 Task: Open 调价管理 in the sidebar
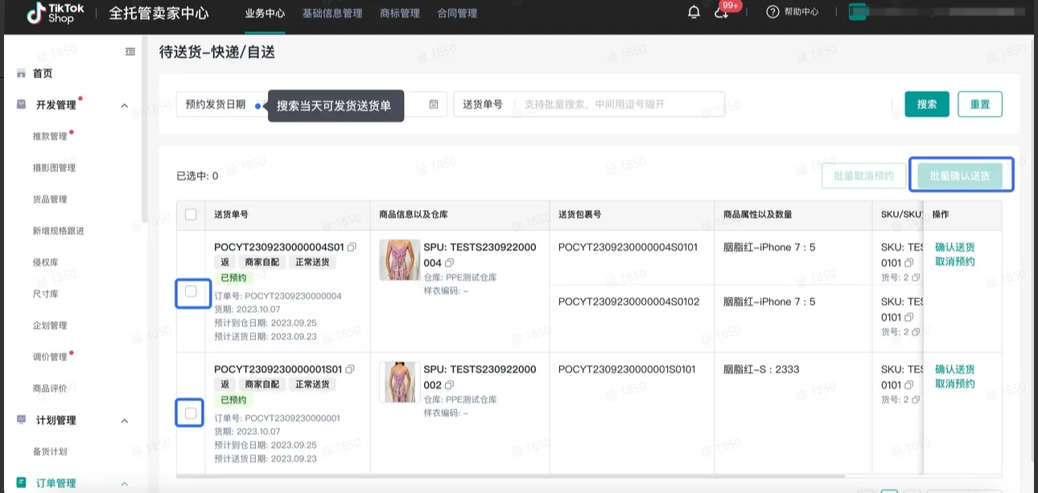pyautogui.click(x=50, y=356)
